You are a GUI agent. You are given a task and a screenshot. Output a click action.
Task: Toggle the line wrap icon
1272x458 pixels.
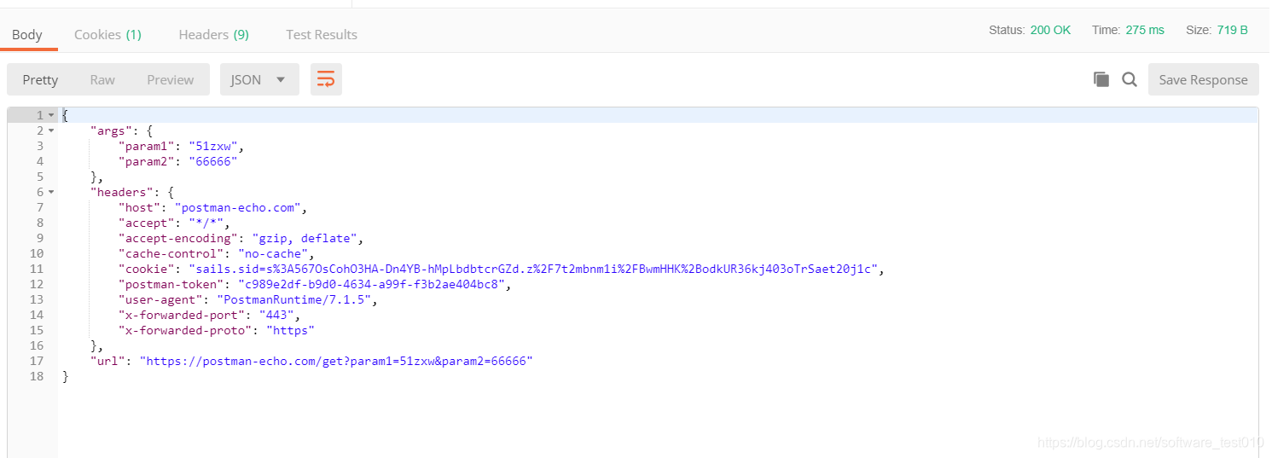326,79
